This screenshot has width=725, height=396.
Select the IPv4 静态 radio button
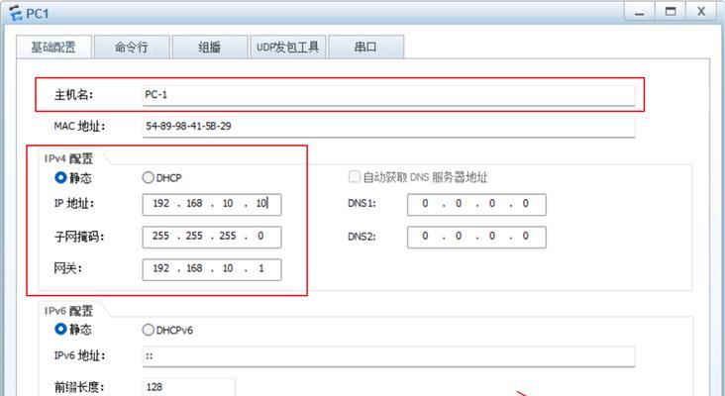tap(60, 177)
